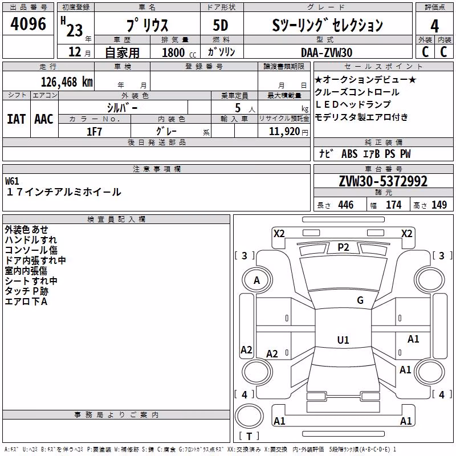Select the PS equipment entry

point(390,153)
